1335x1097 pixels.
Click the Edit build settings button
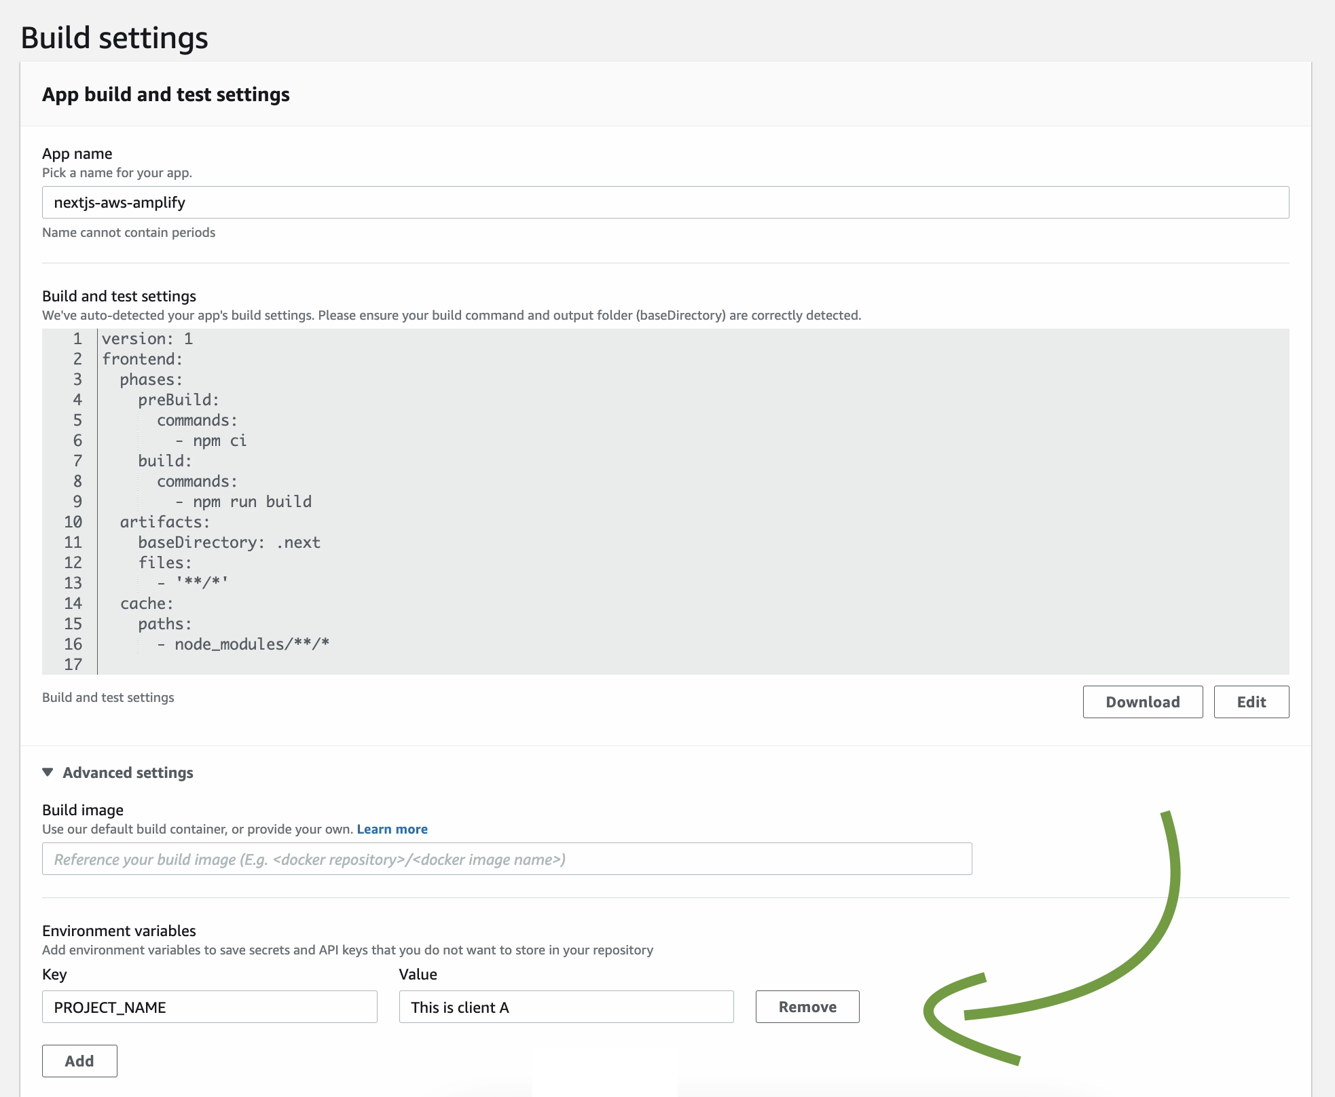tap(1251, 702)
